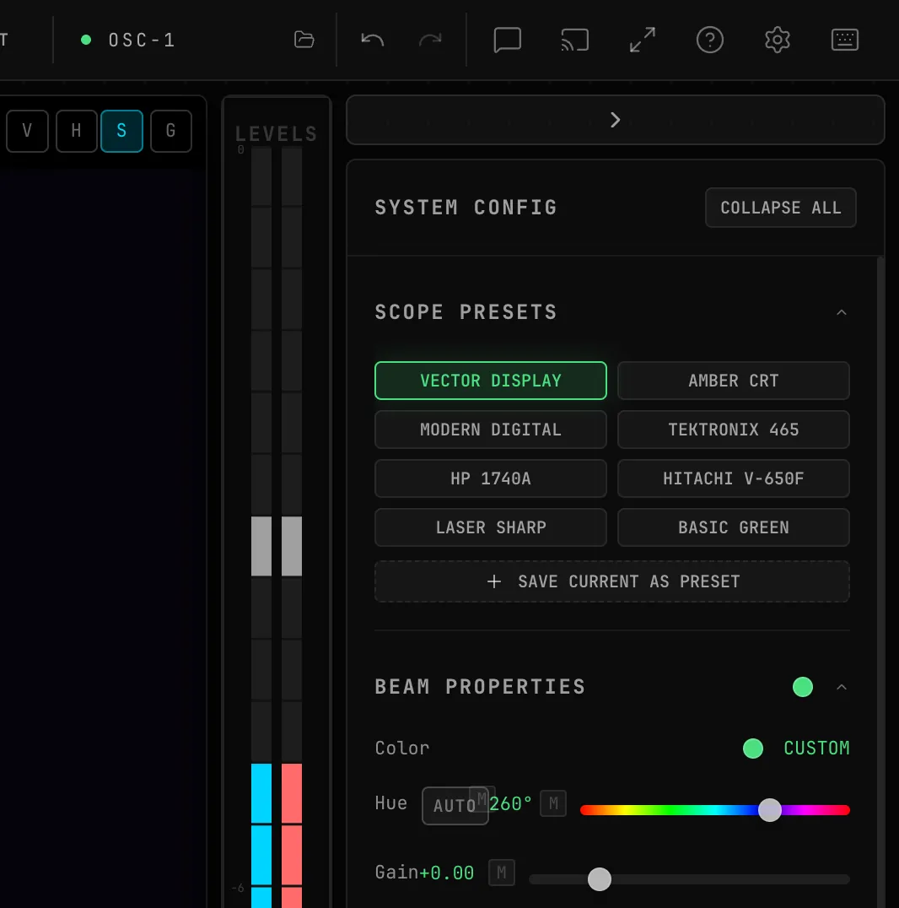This screenshot has height=908, width=899.
Task: Collapse the Beam Properties section chevron
Action: tap(842, 688)
